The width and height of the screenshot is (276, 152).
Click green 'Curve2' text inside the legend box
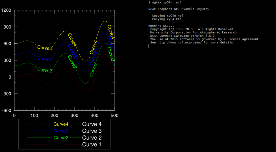click(61, 138)
